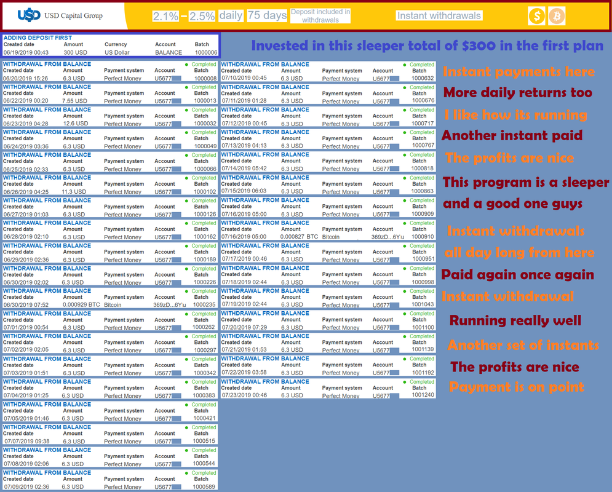This screenshot has width=612, height=492.
Task: Click the date 07/07/2019 09:38
Action: (x=27, y=442)
